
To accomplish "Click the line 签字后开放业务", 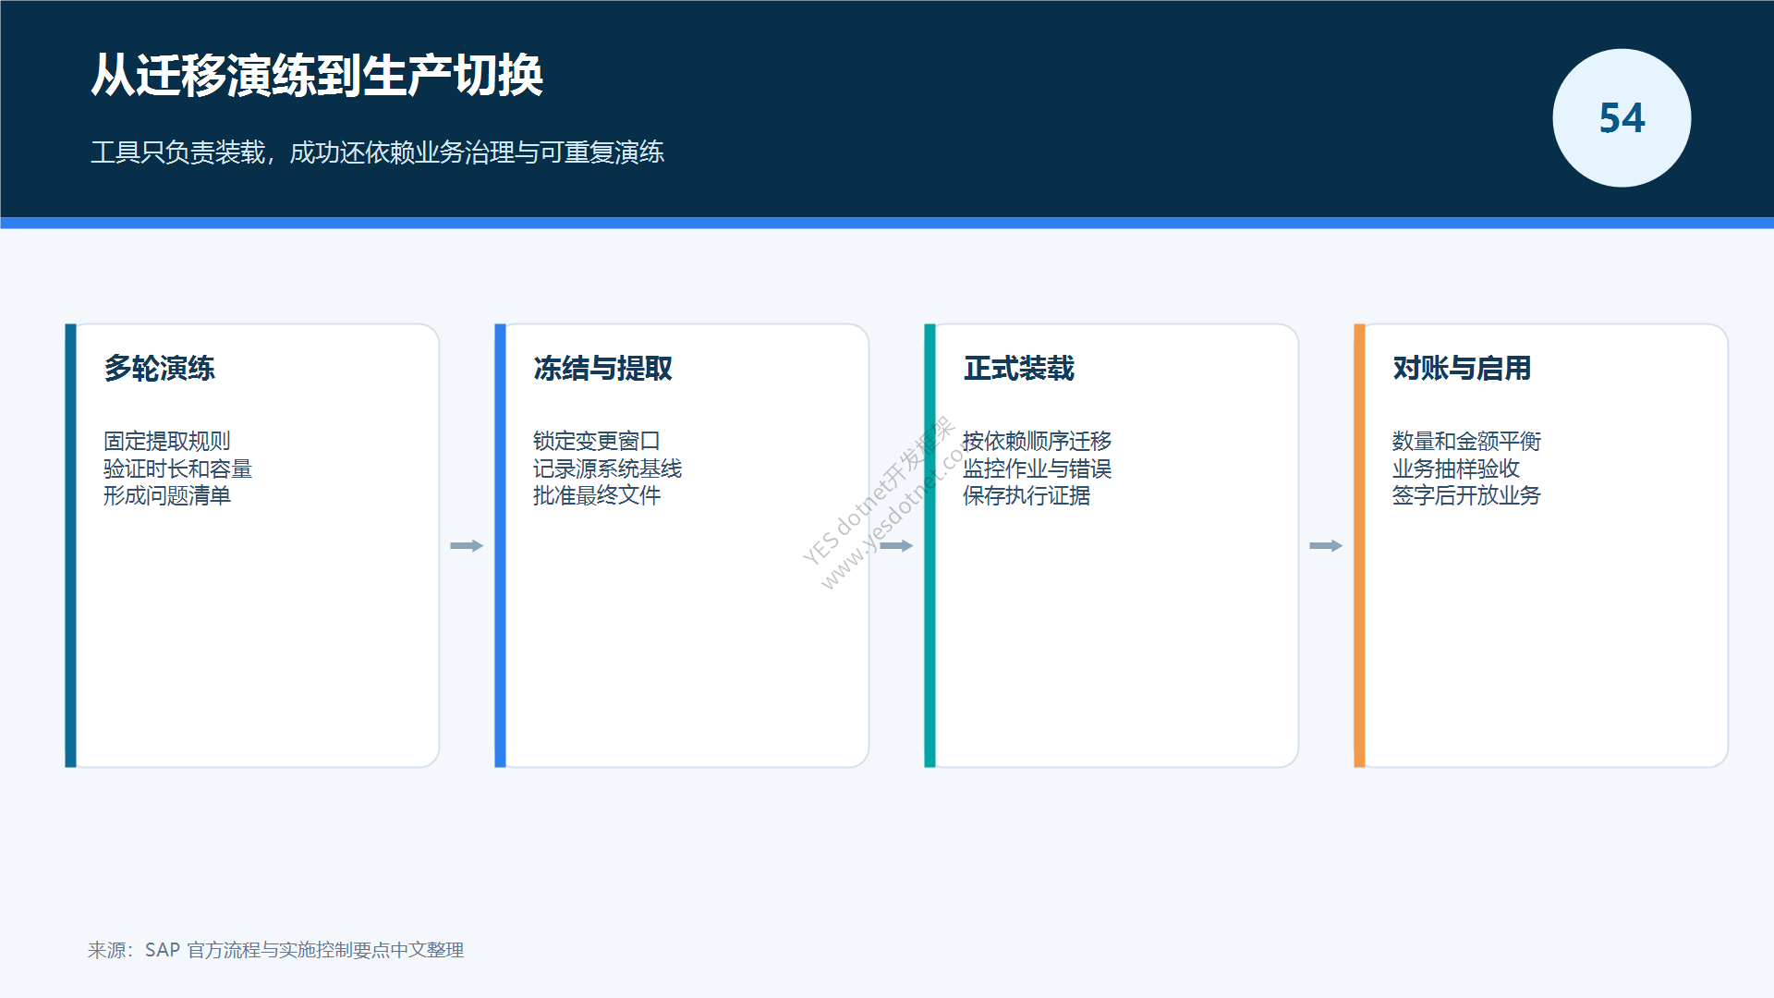I will coord(1466,495).
